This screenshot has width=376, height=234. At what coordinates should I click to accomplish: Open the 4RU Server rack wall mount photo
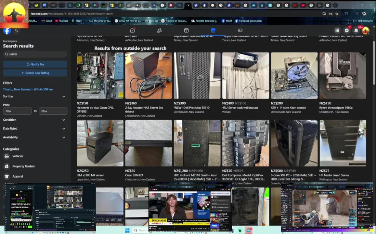[x=246, y=75]
